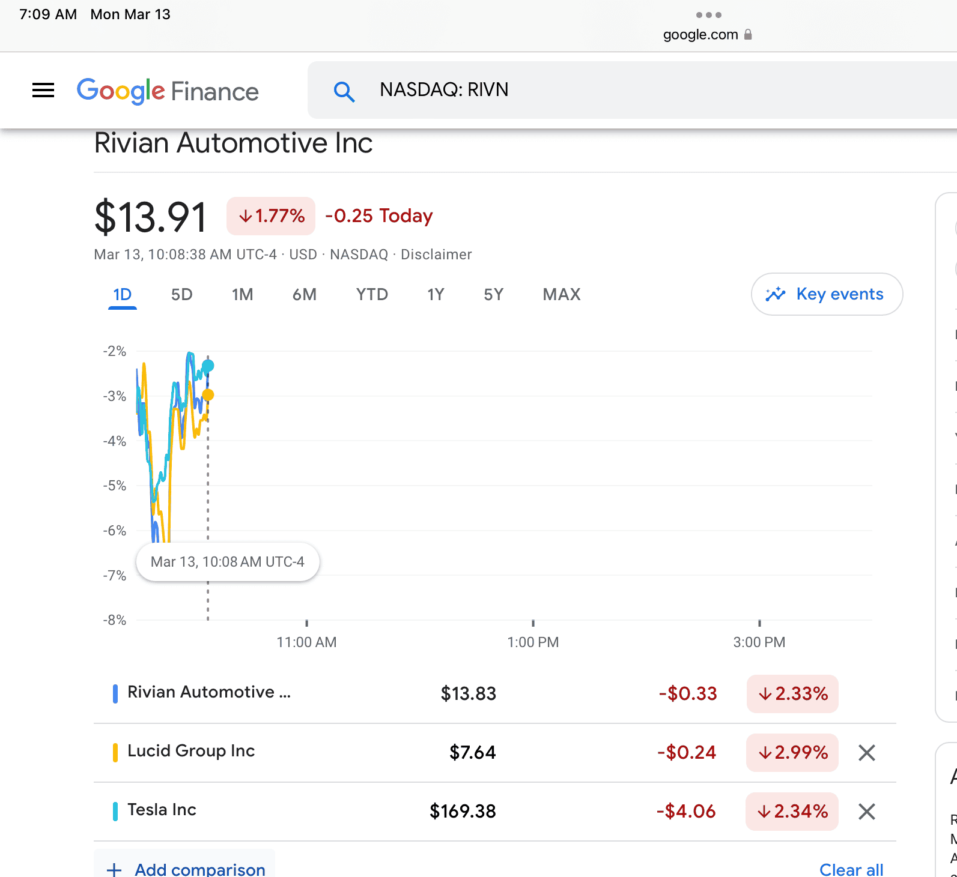Select the 5Y time range tab
The image size is (957, 877).
493,295
